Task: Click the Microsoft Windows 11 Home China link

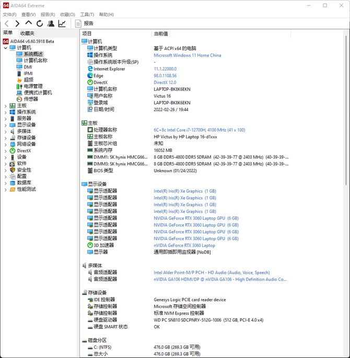Action: coord(187,55)
